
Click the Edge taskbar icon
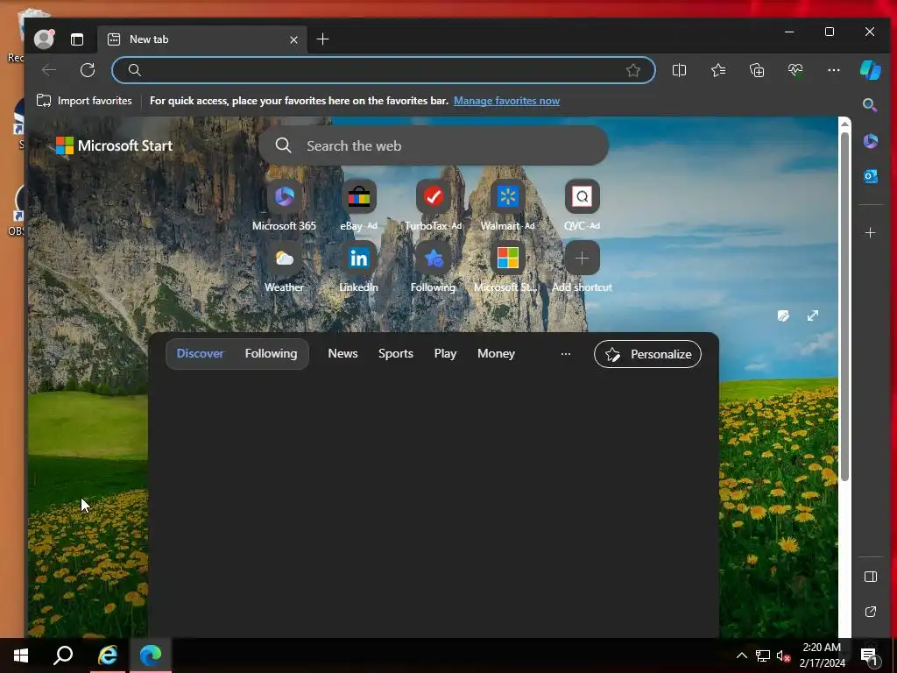coord(151,655)
